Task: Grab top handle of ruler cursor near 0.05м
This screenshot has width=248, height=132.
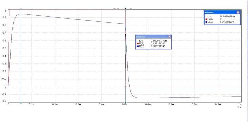Action: (x=21, y=9)
